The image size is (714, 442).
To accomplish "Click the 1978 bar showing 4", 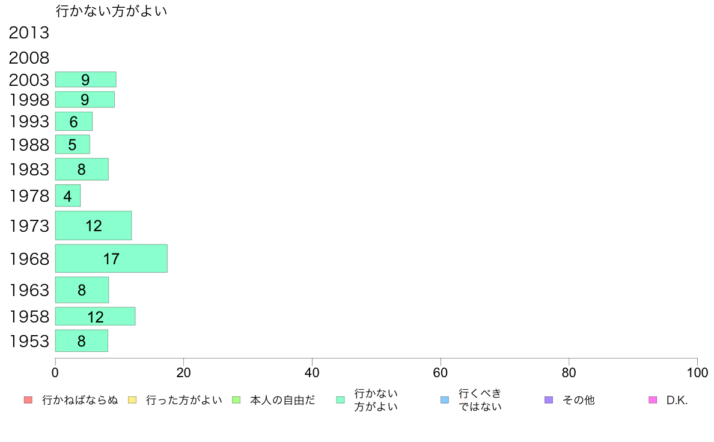I will 68,196.
